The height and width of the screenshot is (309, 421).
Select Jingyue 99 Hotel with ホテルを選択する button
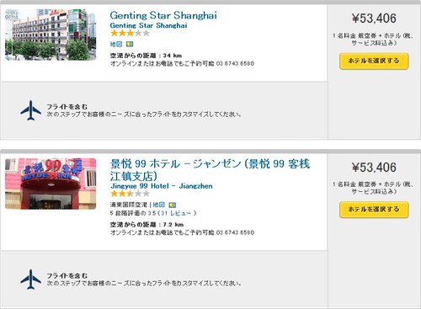pos(374,210)
